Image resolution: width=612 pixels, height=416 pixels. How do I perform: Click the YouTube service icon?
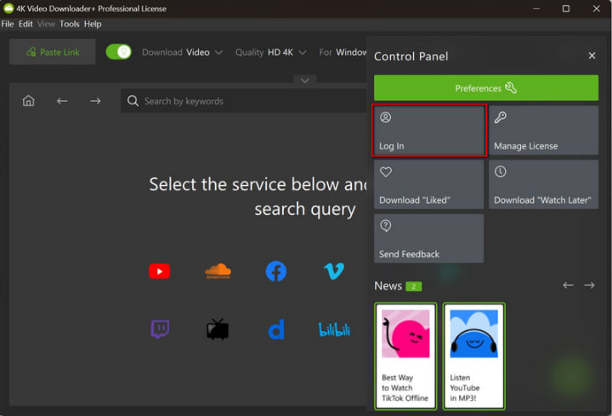pos(159,272)
